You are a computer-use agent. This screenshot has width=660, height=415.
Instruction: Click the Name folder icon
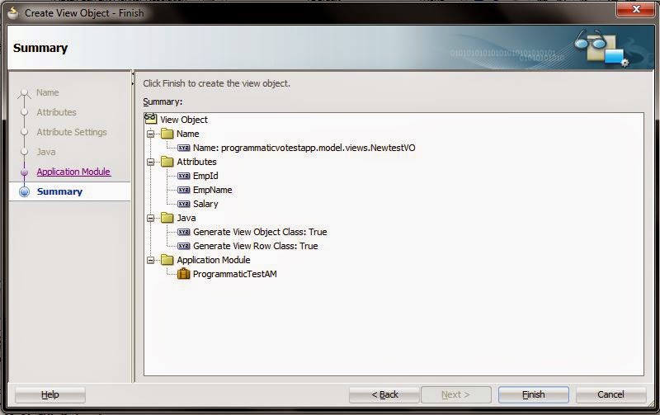click(167, 134)
